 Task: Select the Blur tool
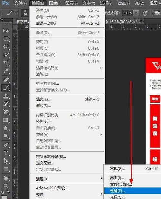coord(6,128)
